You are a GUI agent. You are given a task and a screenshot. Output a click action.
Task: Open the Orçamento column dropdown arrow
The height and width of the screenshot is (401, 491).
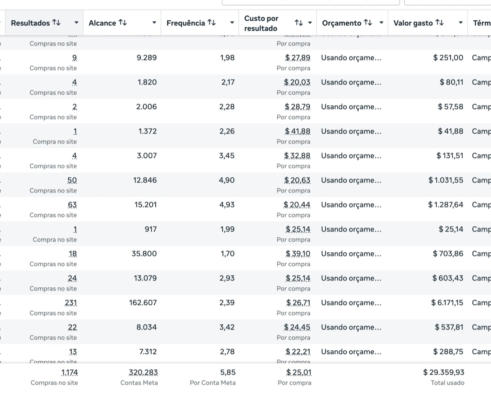point(381,23)
